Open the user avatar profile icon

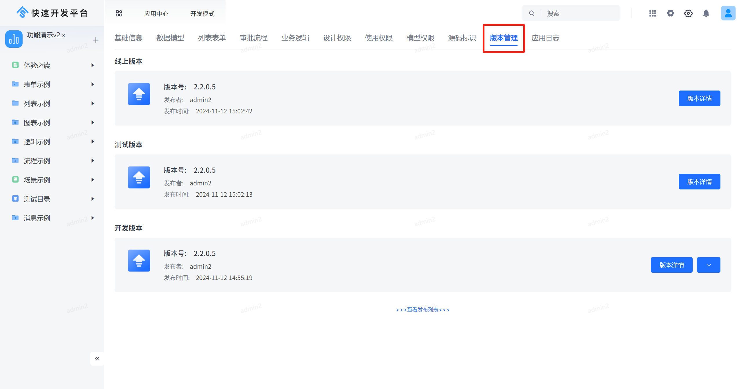pos(728,13)
